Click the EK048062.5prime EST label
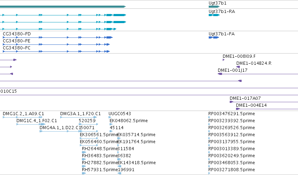 [x=129, y=121]
